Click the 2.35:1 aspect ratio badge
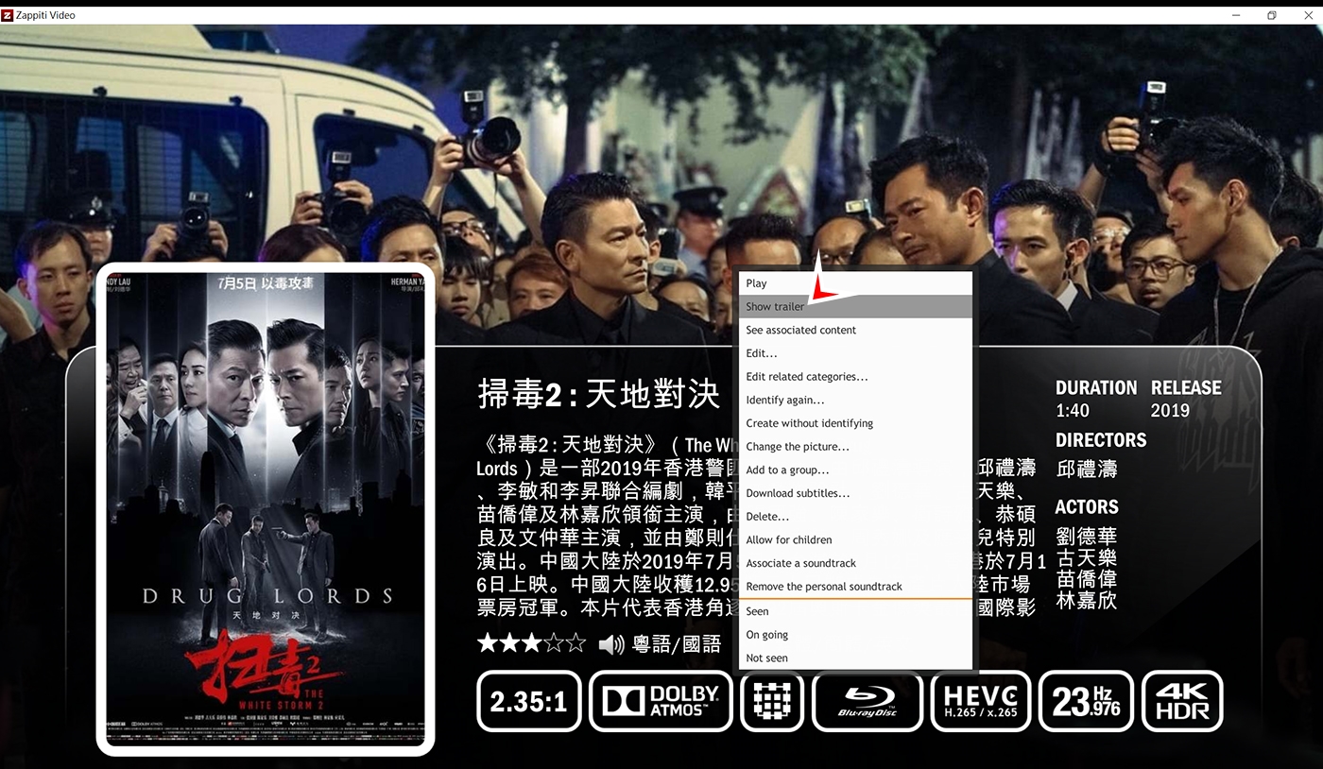The height and width of the screenshot is (769, 1323). [528, 701]
